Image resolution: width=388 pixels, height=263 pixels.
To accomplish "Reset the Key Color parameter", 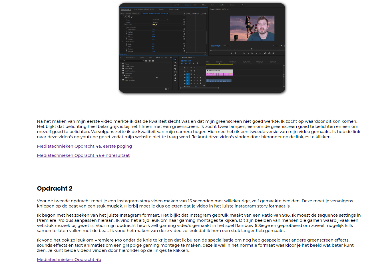I will [184, 24].
